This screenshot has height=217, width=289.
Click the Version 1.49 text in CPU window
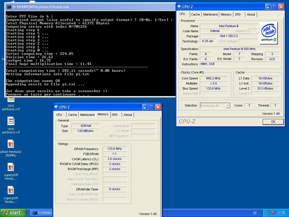click(271, 114)
